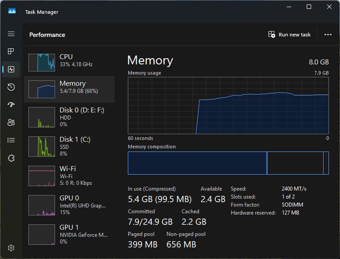Click the GPU 0 mini graph
This screenshot has height=259, width=340.
42,205
